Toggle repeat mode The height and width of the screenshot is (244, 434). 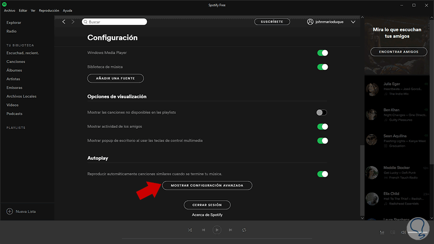point(244,230)
